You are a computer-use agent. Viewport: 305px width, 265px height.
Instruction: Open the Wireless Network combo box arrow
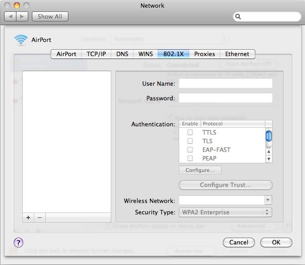tap(268, 200)
